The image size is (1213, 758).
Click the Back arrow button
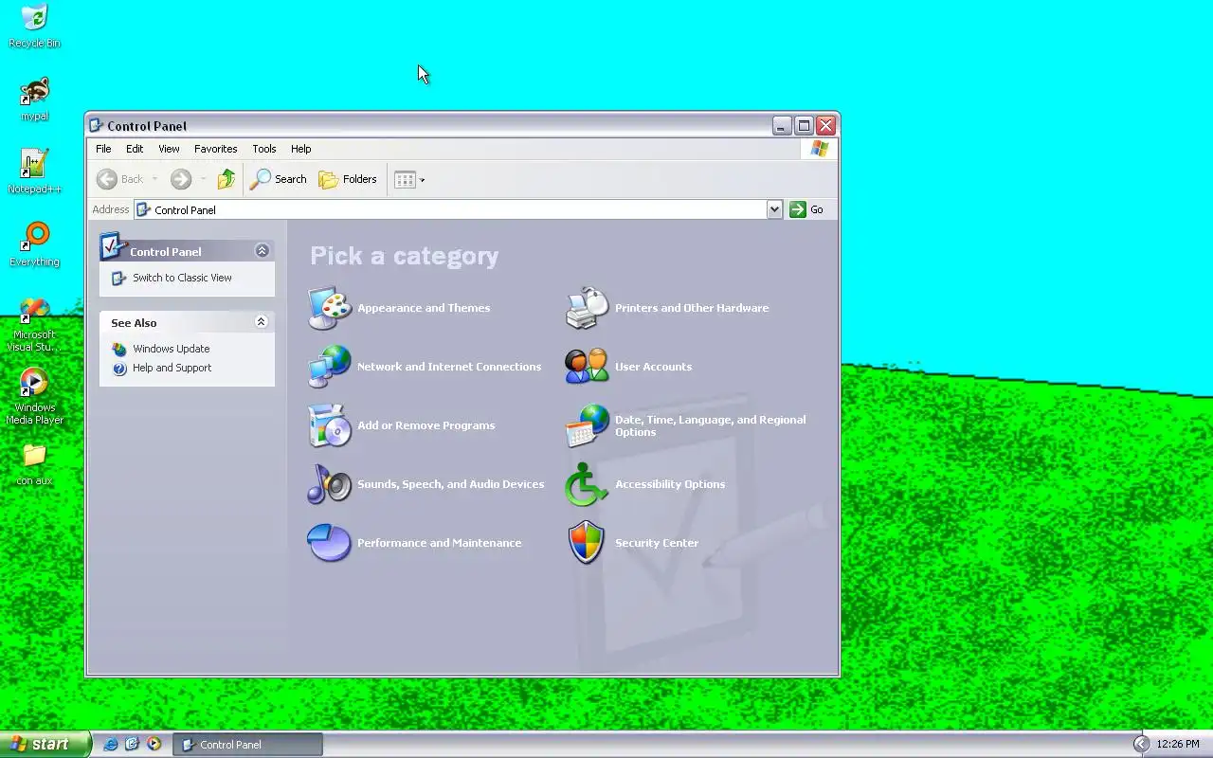120,179
